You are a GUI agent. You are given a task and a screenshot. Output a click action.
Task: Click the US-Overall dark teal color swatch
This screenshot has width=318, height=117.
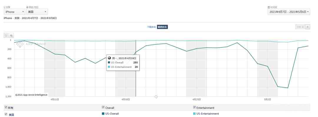click(103, 113)
